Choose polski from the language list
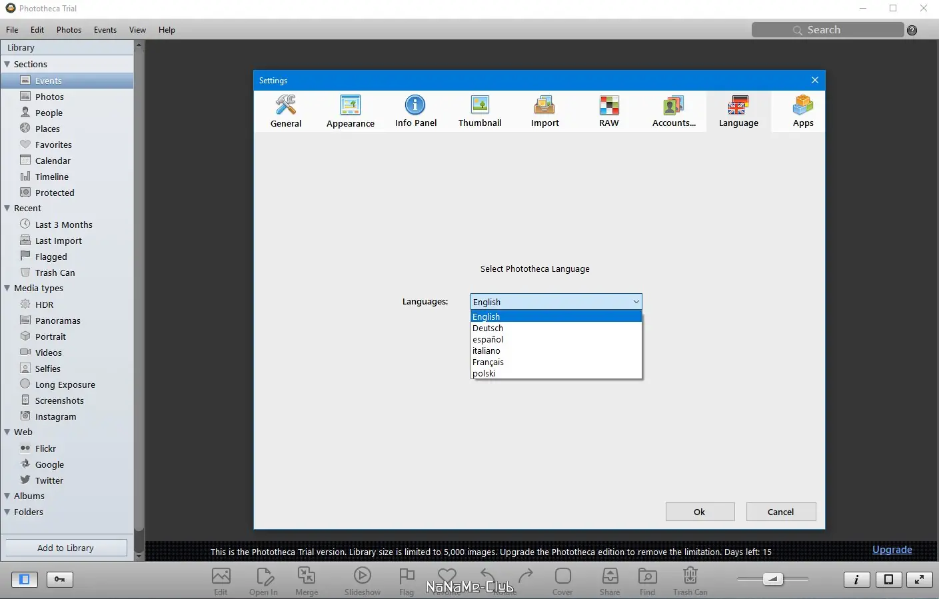Screen dimensions: 939x599 pyautogui.click(x=556, y=373)
